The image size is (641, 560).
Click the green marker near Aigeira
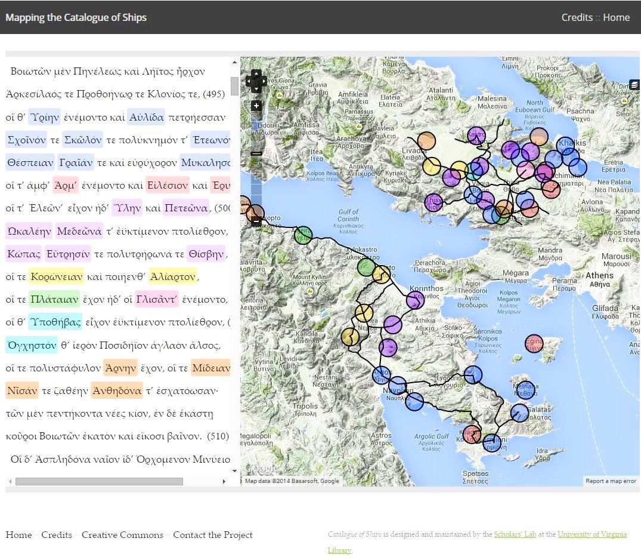(x=303, y=235)
